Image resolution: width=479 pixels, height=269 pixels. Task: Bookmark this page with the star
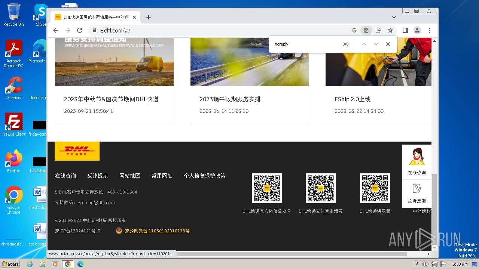[390, 30]
